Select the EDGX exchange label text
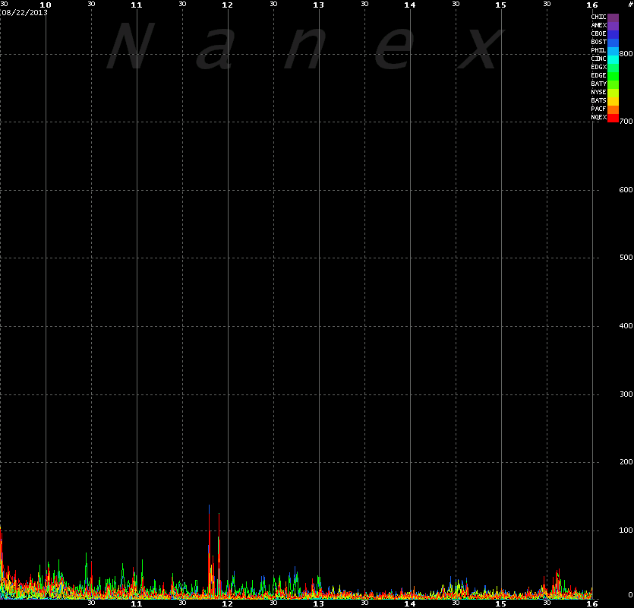This screenshot has width=634, height=608. pos(598,67)
